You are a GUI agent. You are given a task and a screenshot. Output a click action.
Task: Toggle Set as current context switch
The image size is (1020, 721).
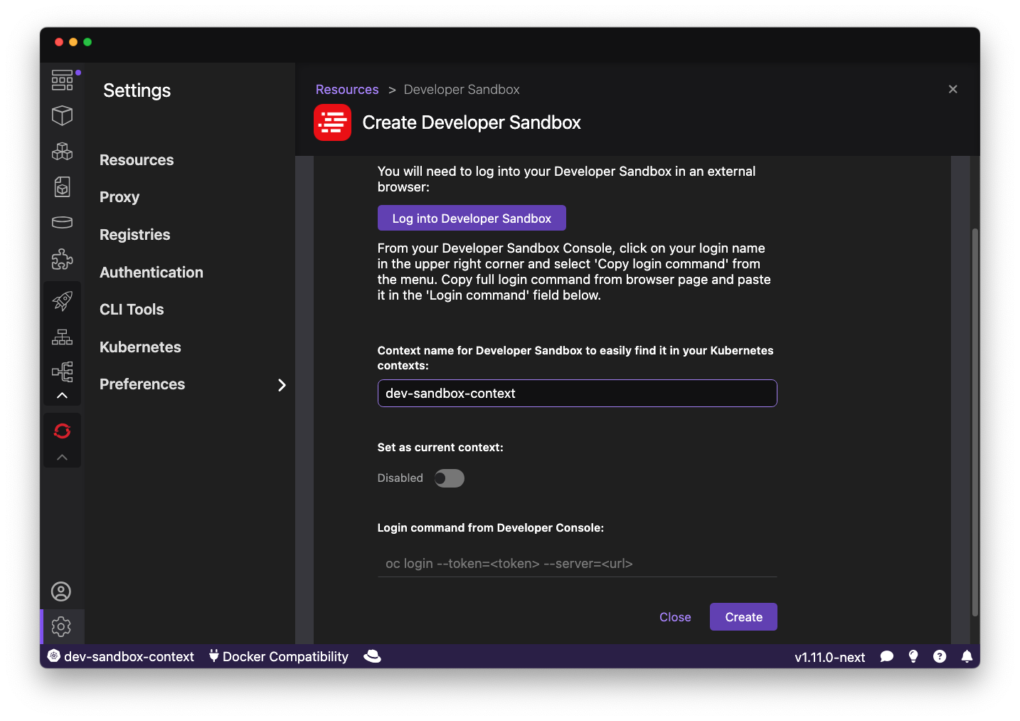click(x=449, y=478)
